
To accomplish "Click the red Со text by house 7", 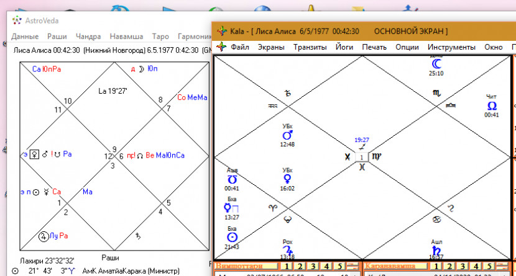I will (182, 97).
